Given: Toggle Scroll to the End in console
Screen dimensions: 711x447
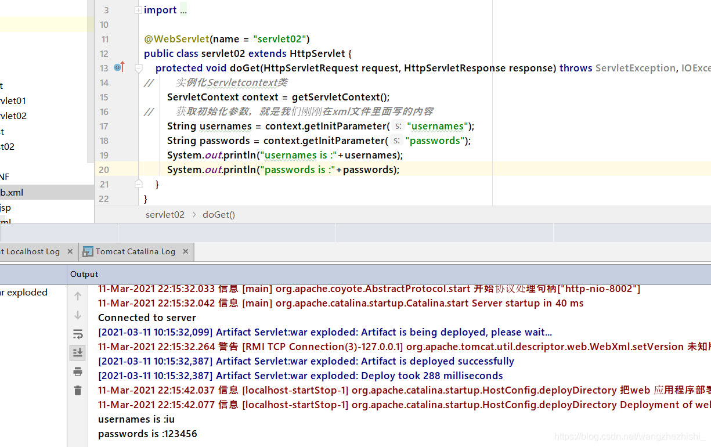Looking at the screenshot, I should (x=77, y=352).
